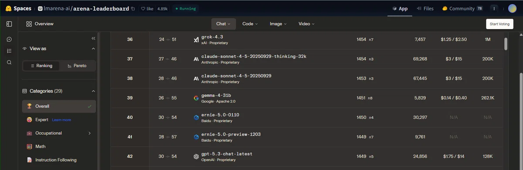
Task: Open the three-dot more options menu
Action: 494,8
